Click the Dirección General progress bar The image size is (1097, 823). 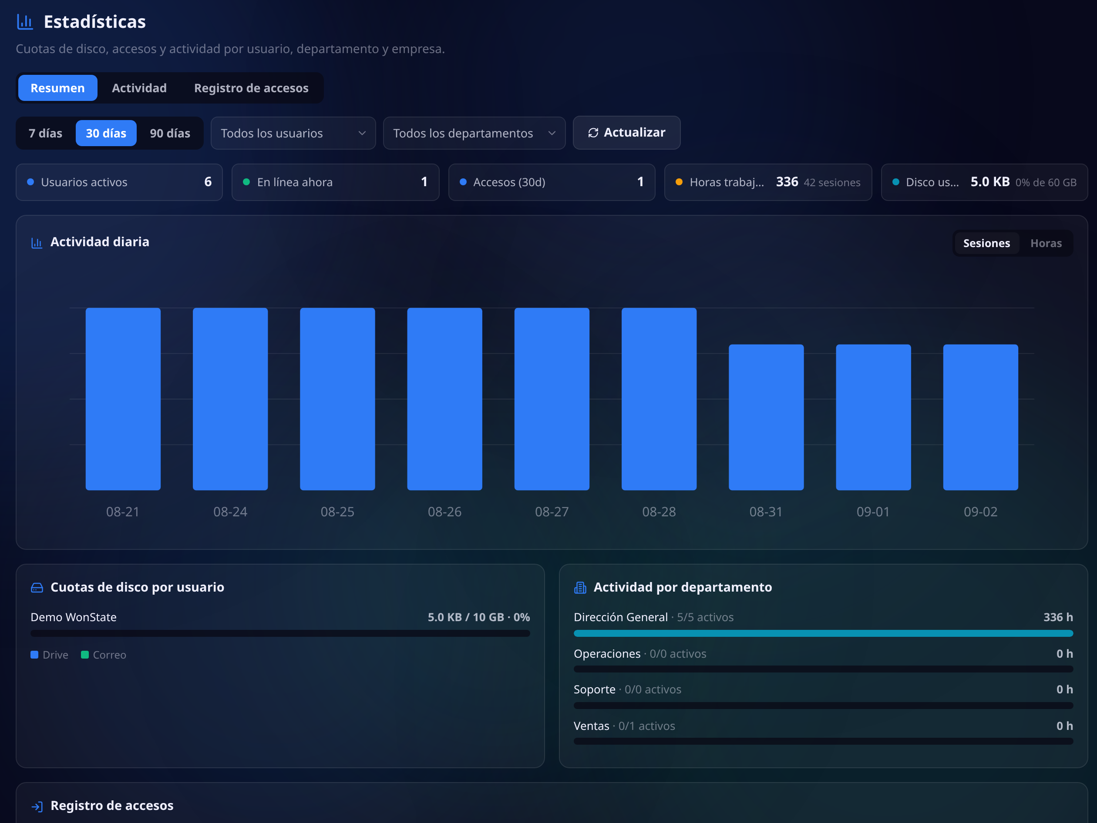click(x=823, y=633)
